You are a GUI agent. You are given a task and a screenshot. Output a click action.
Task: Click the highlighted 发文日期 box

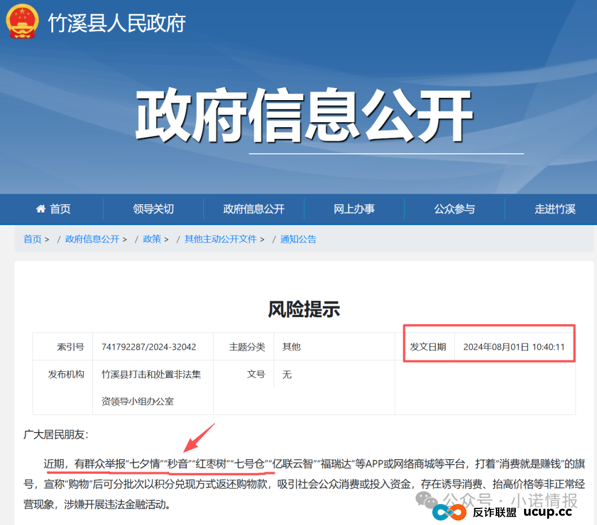point(489,343)
